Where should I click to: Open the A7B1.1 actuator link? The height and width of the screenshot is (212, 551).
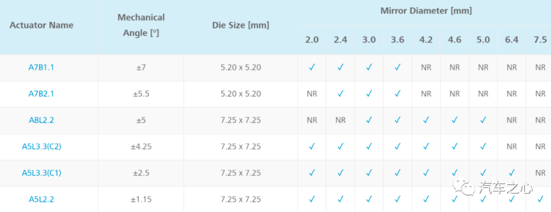41,67
